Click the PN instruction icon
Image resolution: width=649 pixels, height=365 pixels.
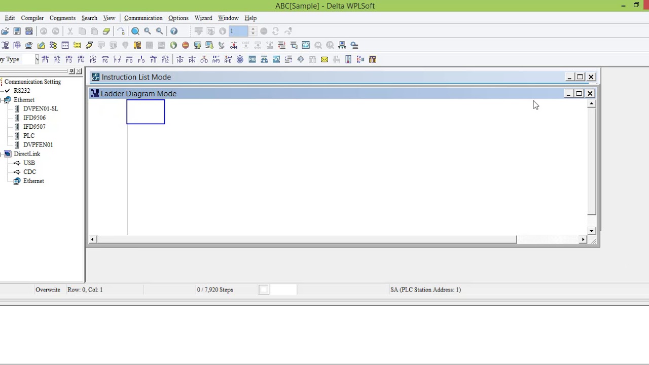pos(192,59)
